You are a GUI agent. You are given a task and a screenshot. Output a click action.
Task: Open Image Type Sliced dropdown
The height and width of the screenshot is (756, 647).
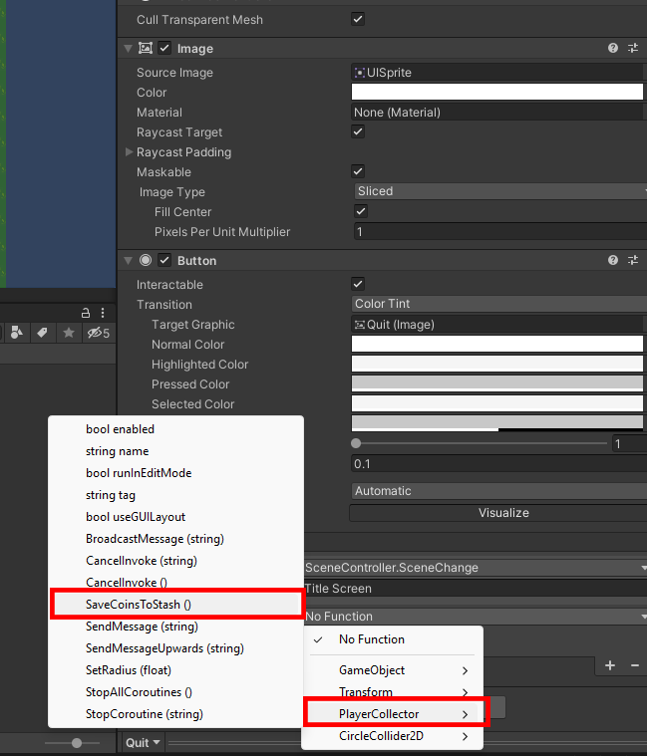pos(500,191)
